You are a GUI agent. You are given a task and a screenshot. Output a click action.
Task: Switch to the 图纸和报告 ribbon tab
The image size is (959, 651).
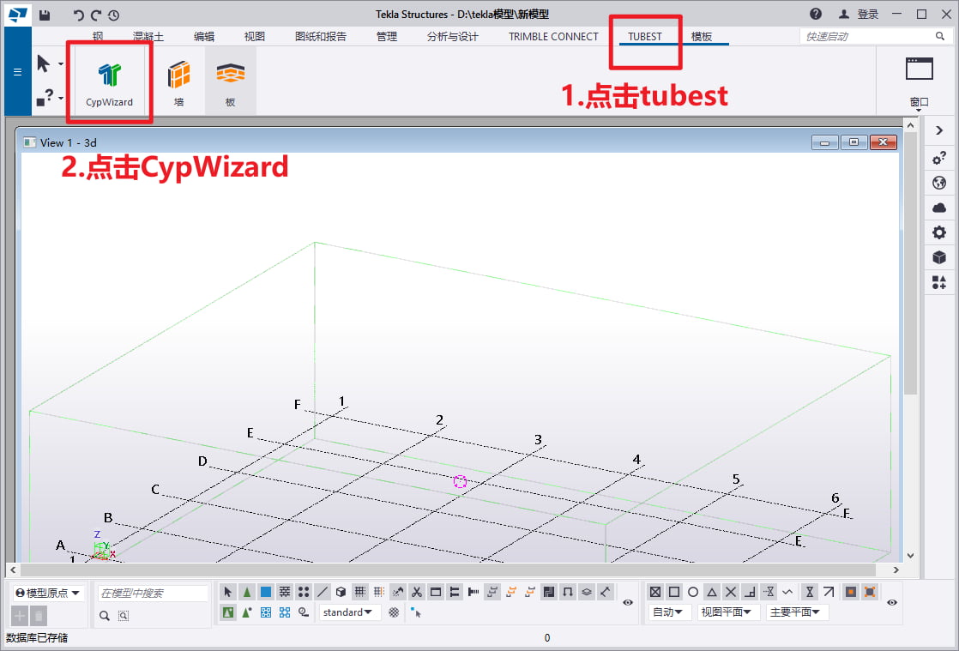[321, 37]
